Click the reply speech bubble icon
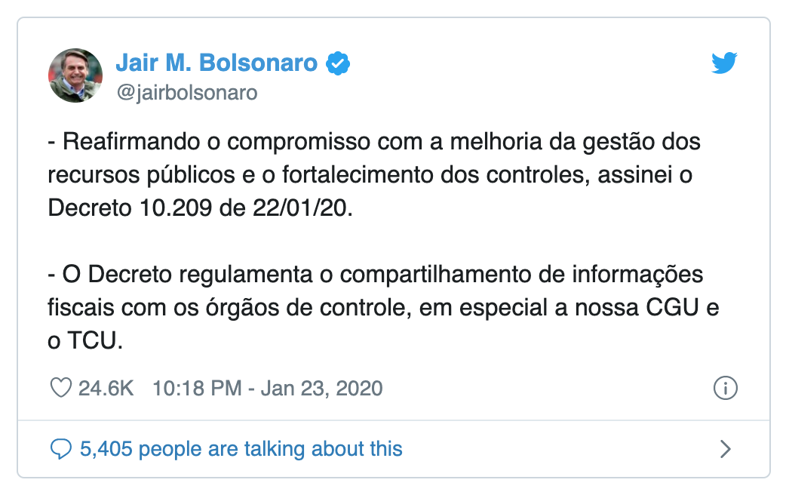This screenshot has width=789, height=492. coord(60,450)
